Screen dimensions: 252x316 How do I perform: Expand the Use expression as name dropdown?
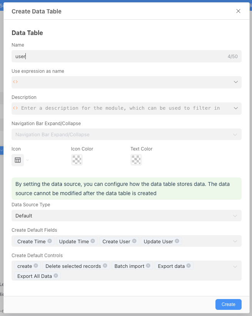click(x=235, y=82)
